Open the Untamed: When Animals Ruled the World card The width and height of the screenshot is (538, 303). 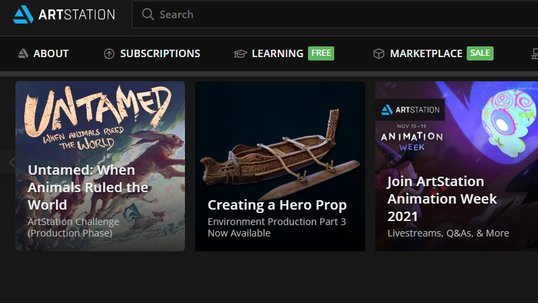point(100,166)
